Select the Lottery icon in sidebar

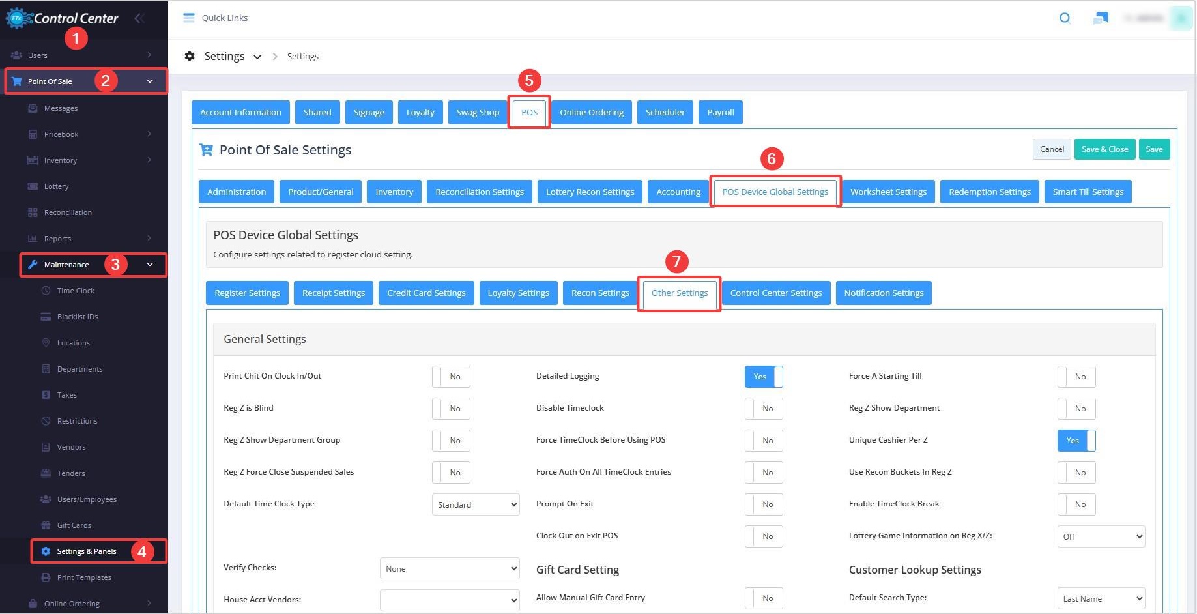[33, 186]
